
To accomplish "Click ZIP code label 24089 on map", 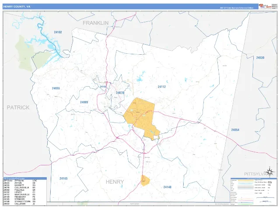I will (84, 102).
